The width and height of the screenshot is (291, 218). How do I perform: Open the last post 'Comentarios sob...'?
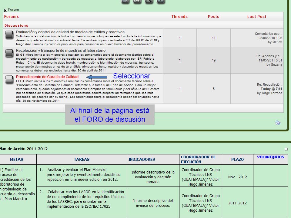268,34
